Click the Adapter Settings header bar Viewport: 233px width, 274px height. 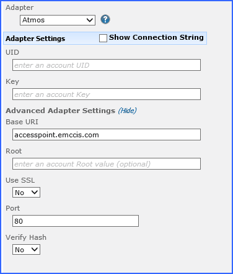pyautogui.click(x=105, y=38)
